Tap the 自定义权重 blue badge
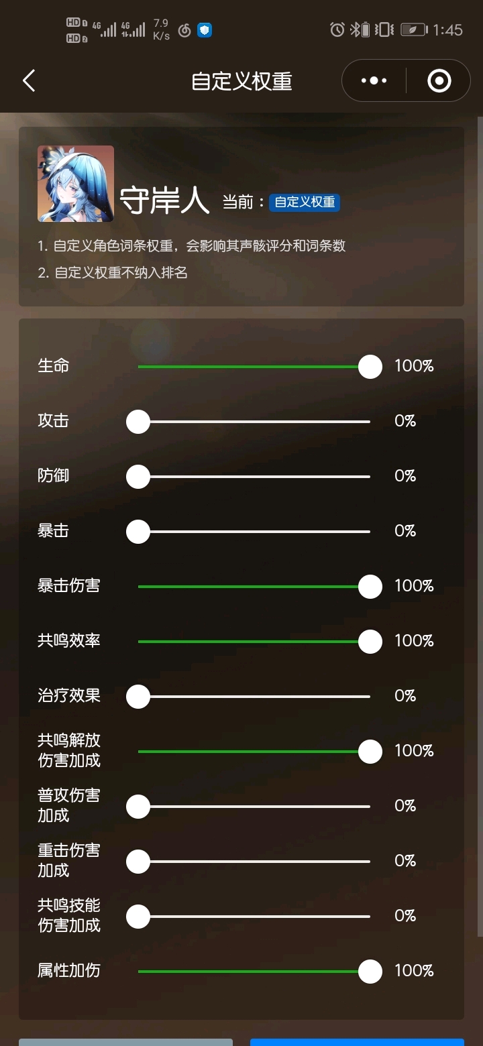The image size is (483, 1046). point(305,202)
